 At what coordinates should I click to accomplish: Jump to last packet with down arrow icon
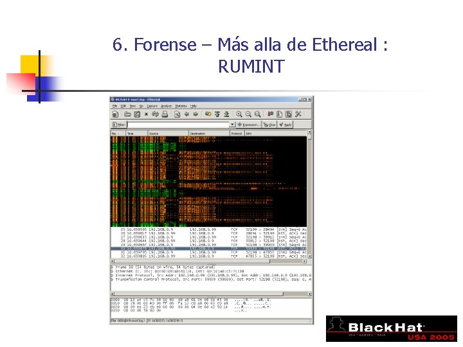coord(226,114)
